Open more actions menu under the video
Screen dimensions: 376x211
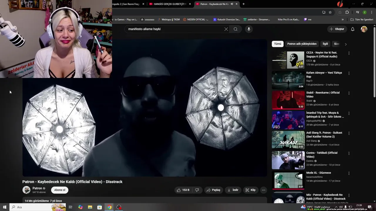click(x=263, y=190)
